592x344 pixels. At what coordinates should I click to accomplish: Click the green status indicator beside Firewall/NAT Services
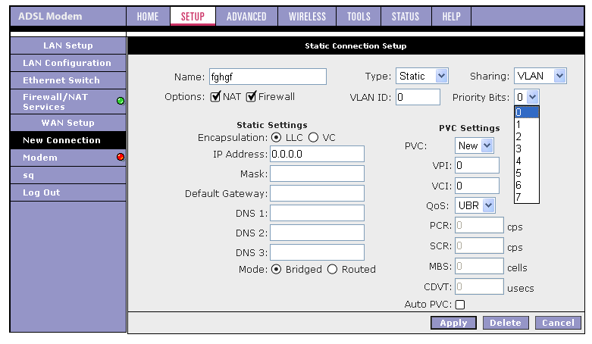(x=121, y=101)
